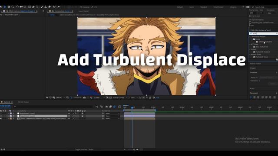Viewport: 278px width, 156px height.
Task: Take a snapshot with the viewer camera icon
Action: (84, 97)
